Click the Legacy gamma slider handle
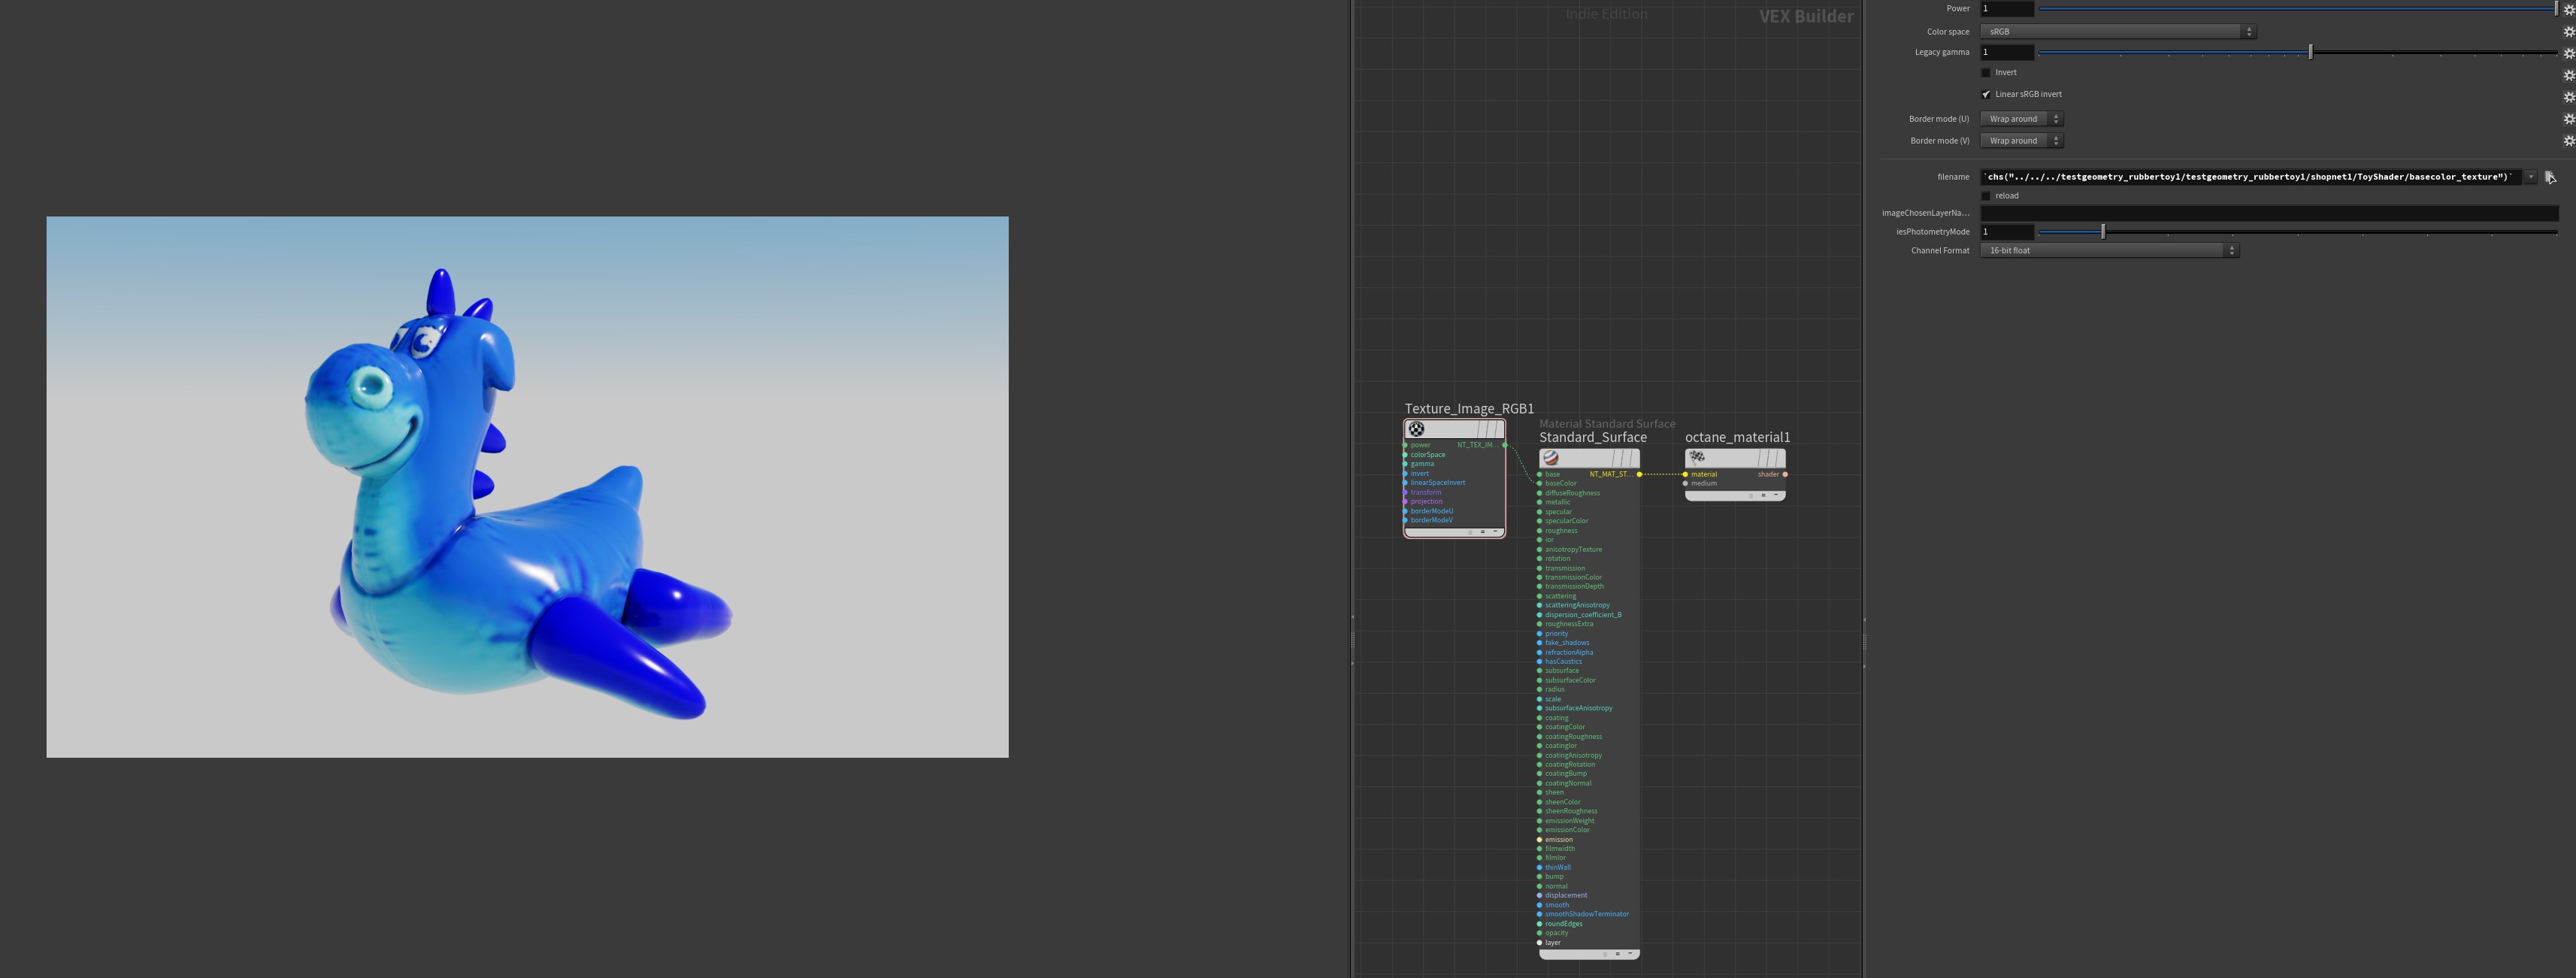This screenshot has height=978, width=2576. (x=2310, y=52)
